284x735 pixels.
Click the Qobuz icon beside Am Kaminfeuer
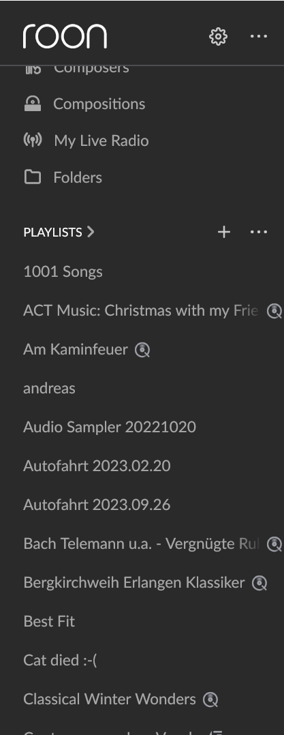[142, 350]
